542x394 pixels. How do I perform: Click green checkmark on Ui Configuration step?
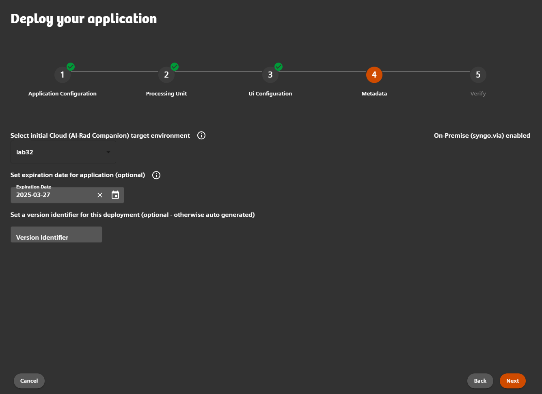tap(278, 67)
